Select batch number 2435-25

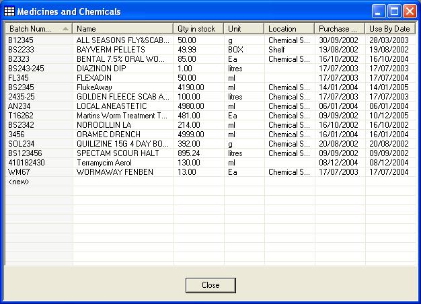tap(39, 97)
